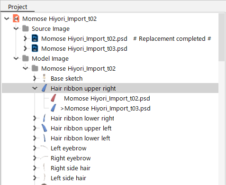Viewport: 226px width, 185px height.
Task: Click the PSD icon for Momose Hiyori_Import_t03.psd
Action: [35, 48]
